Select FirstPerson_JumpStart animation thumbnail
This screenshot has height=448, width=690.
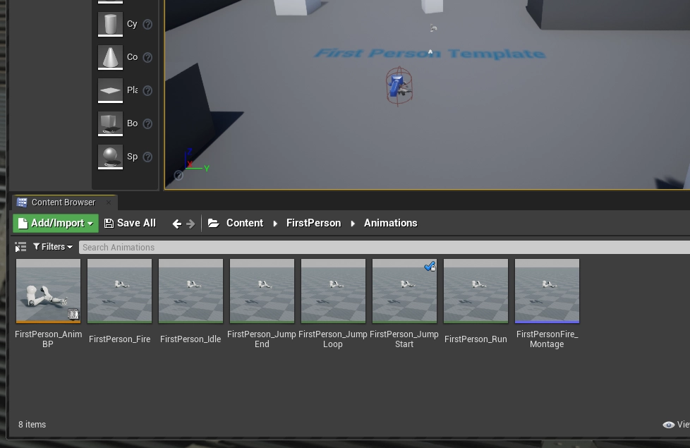pos(405,291)
